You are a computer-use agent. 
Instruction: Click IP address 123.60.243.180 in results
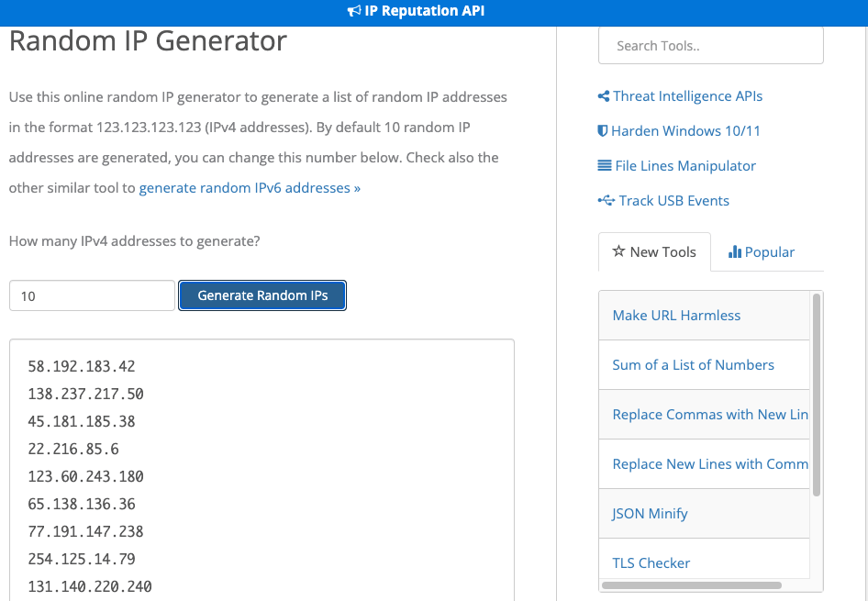click(x=86, y=476)
